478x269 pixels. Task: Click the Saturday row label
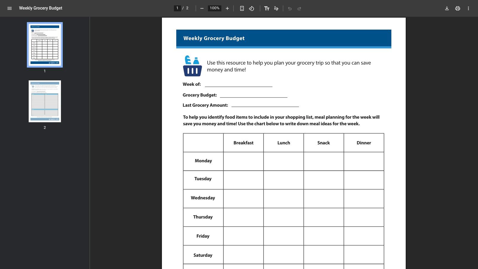203,255
